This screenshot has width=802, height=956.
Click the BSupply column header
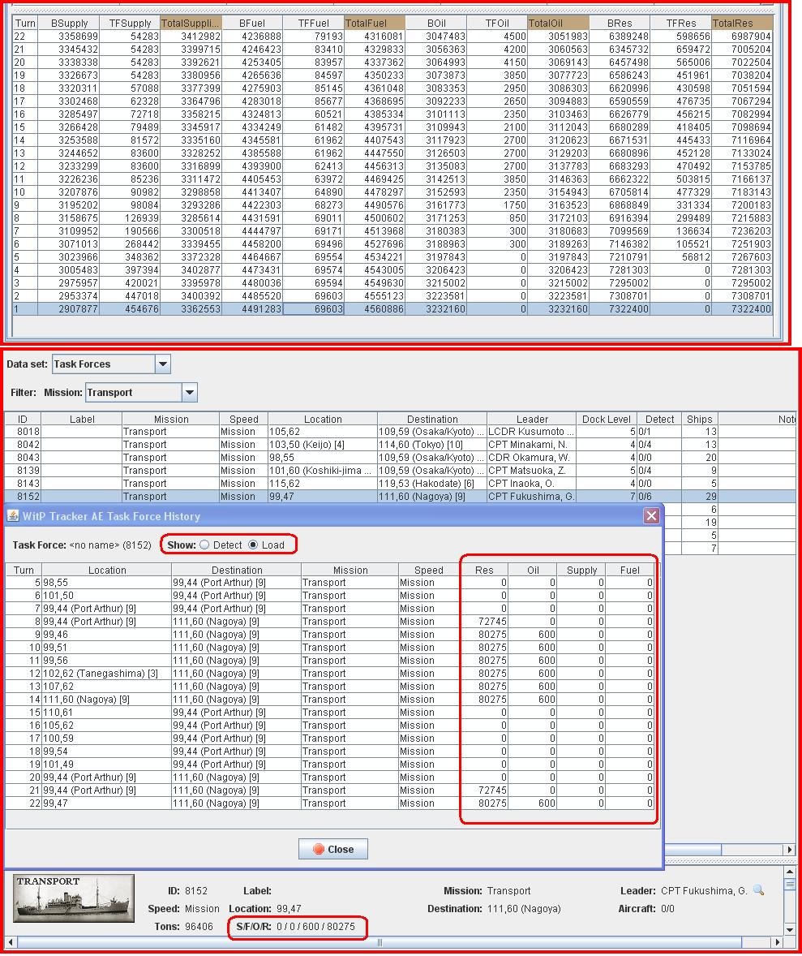coord(69,24)
